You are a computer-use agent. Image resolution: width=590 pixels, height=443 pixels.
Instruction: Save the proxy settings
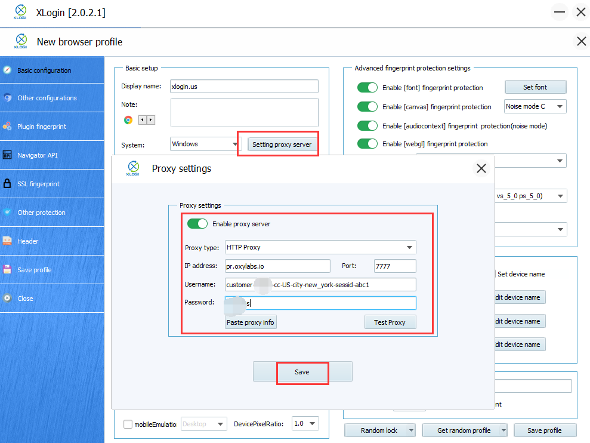[302, 372]
